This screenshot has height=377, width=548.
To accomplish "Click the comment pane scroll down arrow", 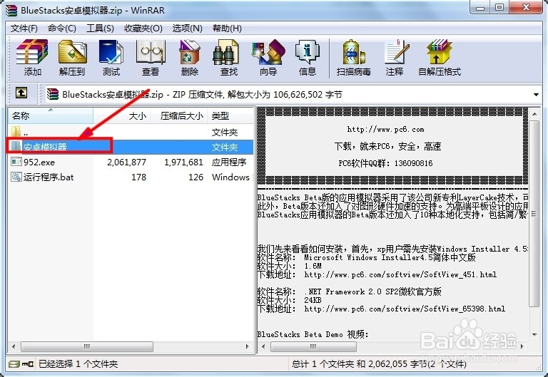I will pyautogui.click(x=534, y=334).
